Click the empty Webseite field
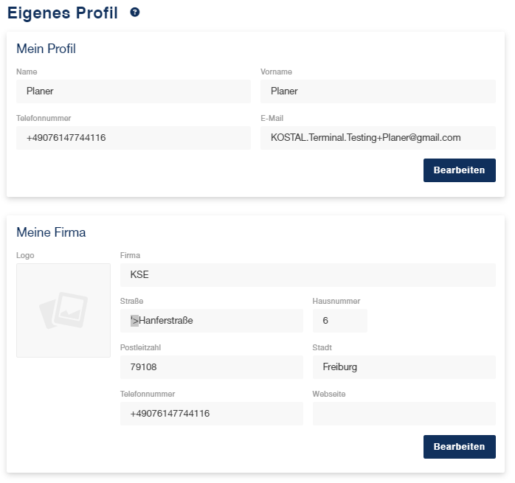 [404, 414]
